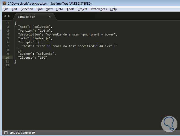Open the Goto menu
Image resolution: width=180 pixels, height=136 pixels.
tap(60, 9)
